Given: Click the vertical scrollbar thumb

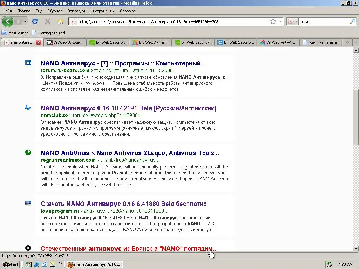Looking at the screenshot, I should click(356, 117).
